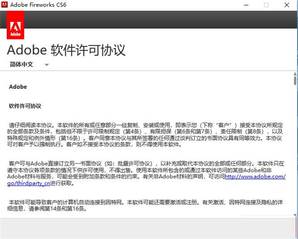The height and width of the screenshot is (239, 298).
Task: Select the 简体中文 language label
Action: coord(21,64)
